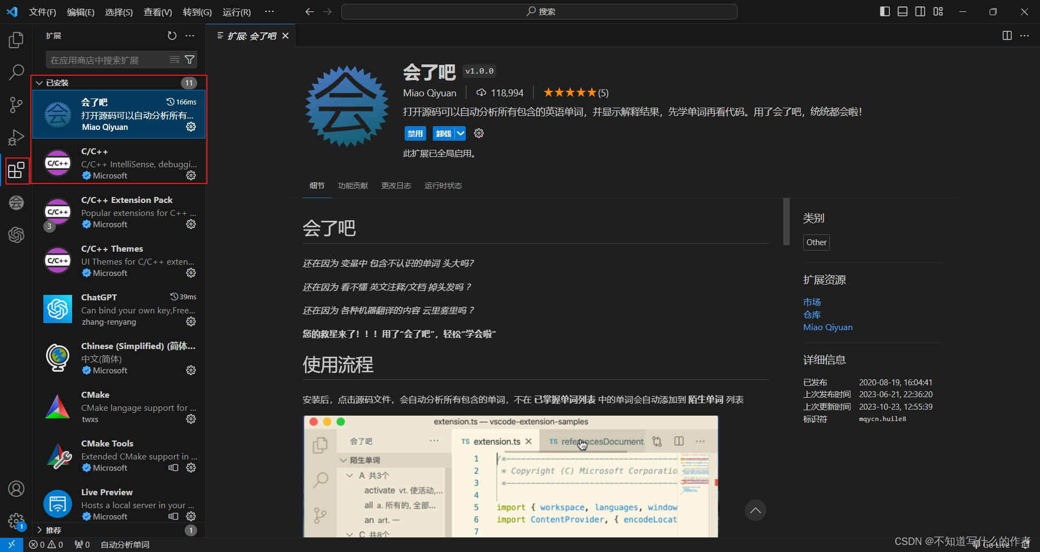The width and height of the screenshot is (1040, 552).
Task: Open Miao Qiyuan link under resources
Action: coord(828,327)
